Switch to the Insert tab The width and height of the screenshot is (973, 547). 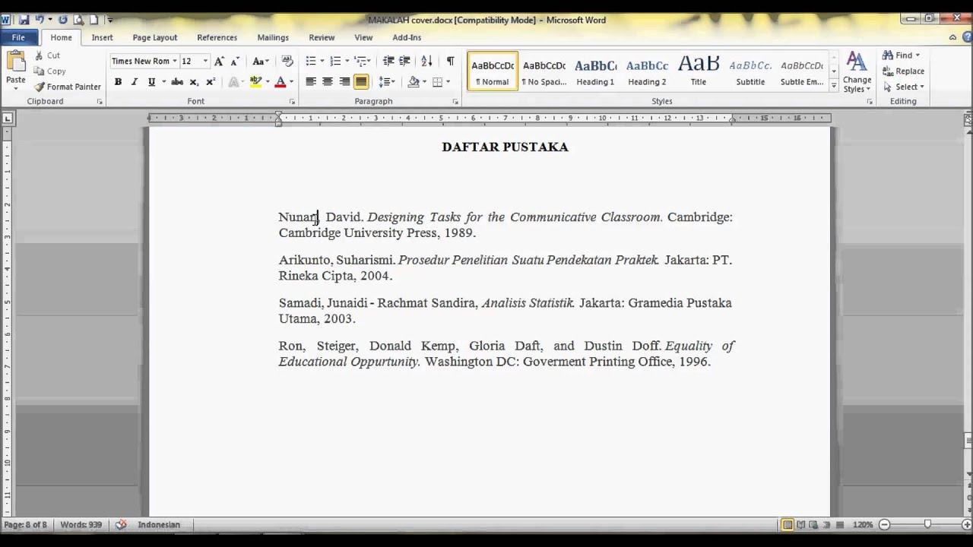[x=102, y=37]
